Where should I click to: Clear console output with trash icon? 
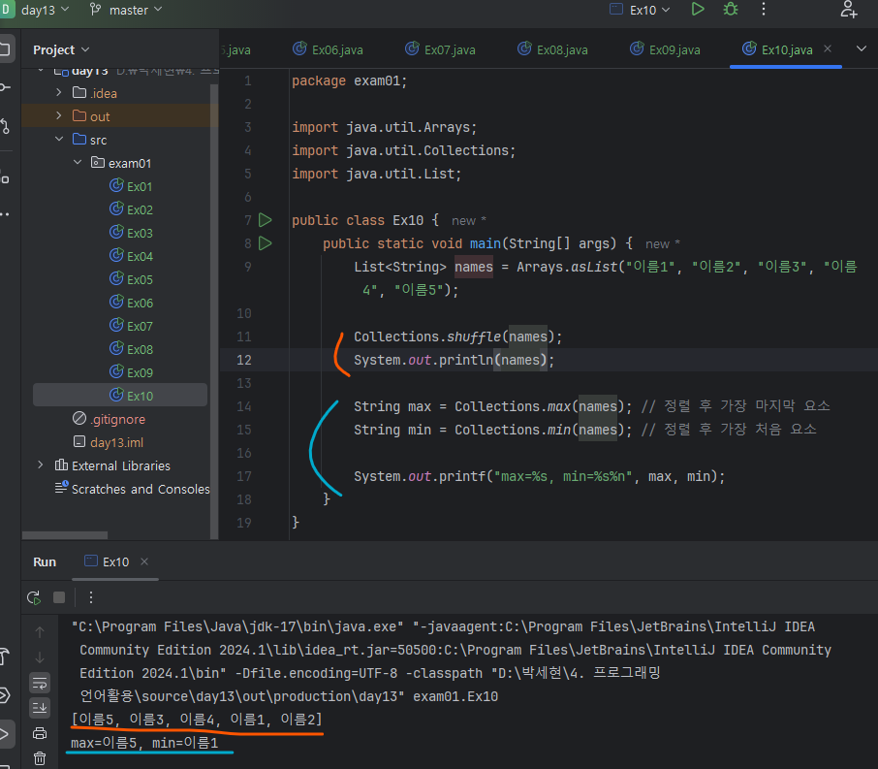[x=40, y=758]
